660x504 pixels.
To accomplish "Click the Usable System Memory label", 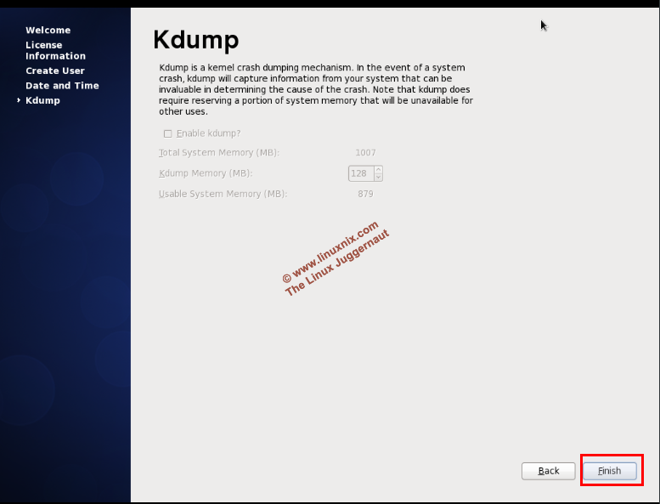I will click(223, 194).
